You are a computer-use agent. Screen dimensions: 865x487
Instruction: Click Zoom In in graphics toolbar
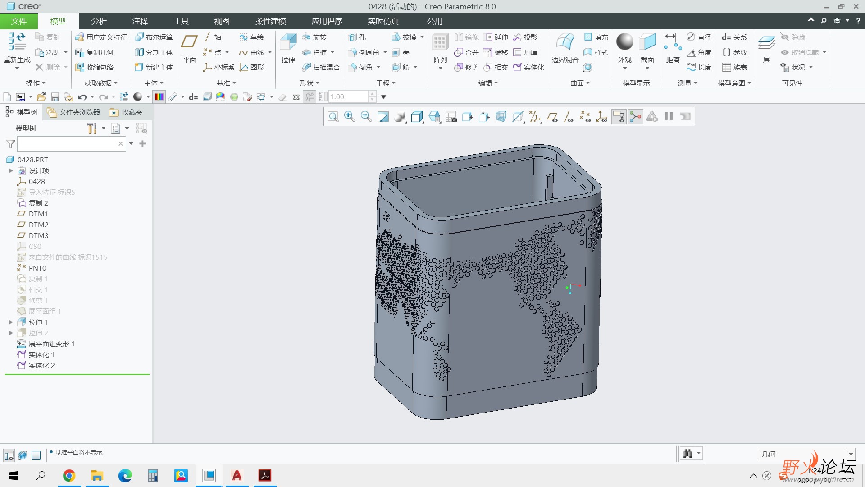(350, 117)
